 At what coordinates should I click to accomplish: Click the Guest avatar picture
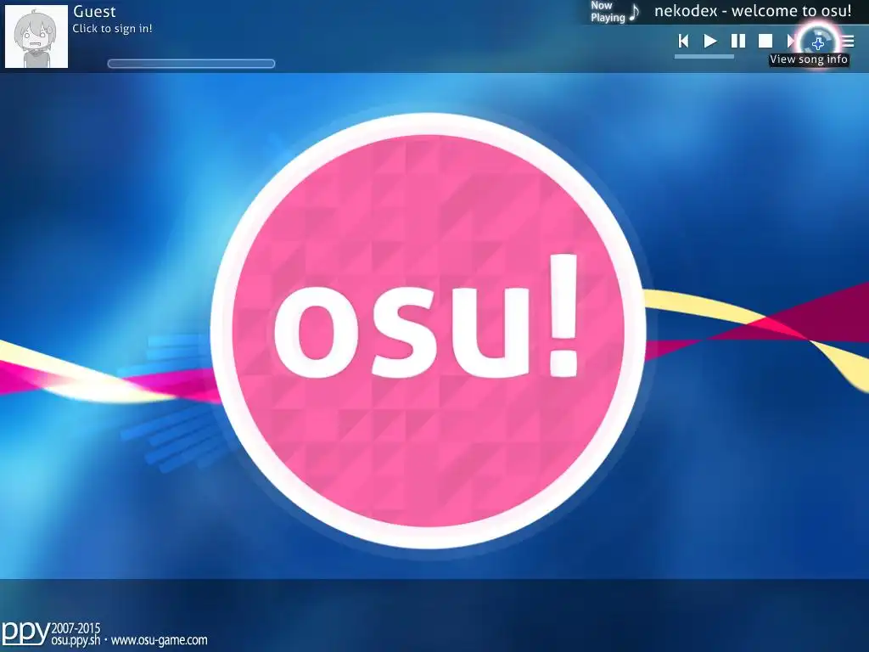36,37
